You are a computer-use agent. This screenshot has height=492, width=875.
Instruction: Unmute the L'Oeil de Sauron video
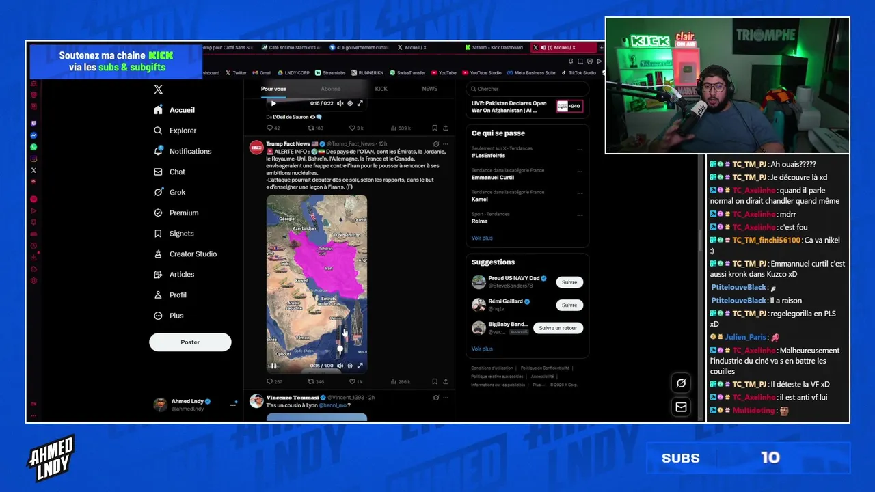[x=340, y=103]
